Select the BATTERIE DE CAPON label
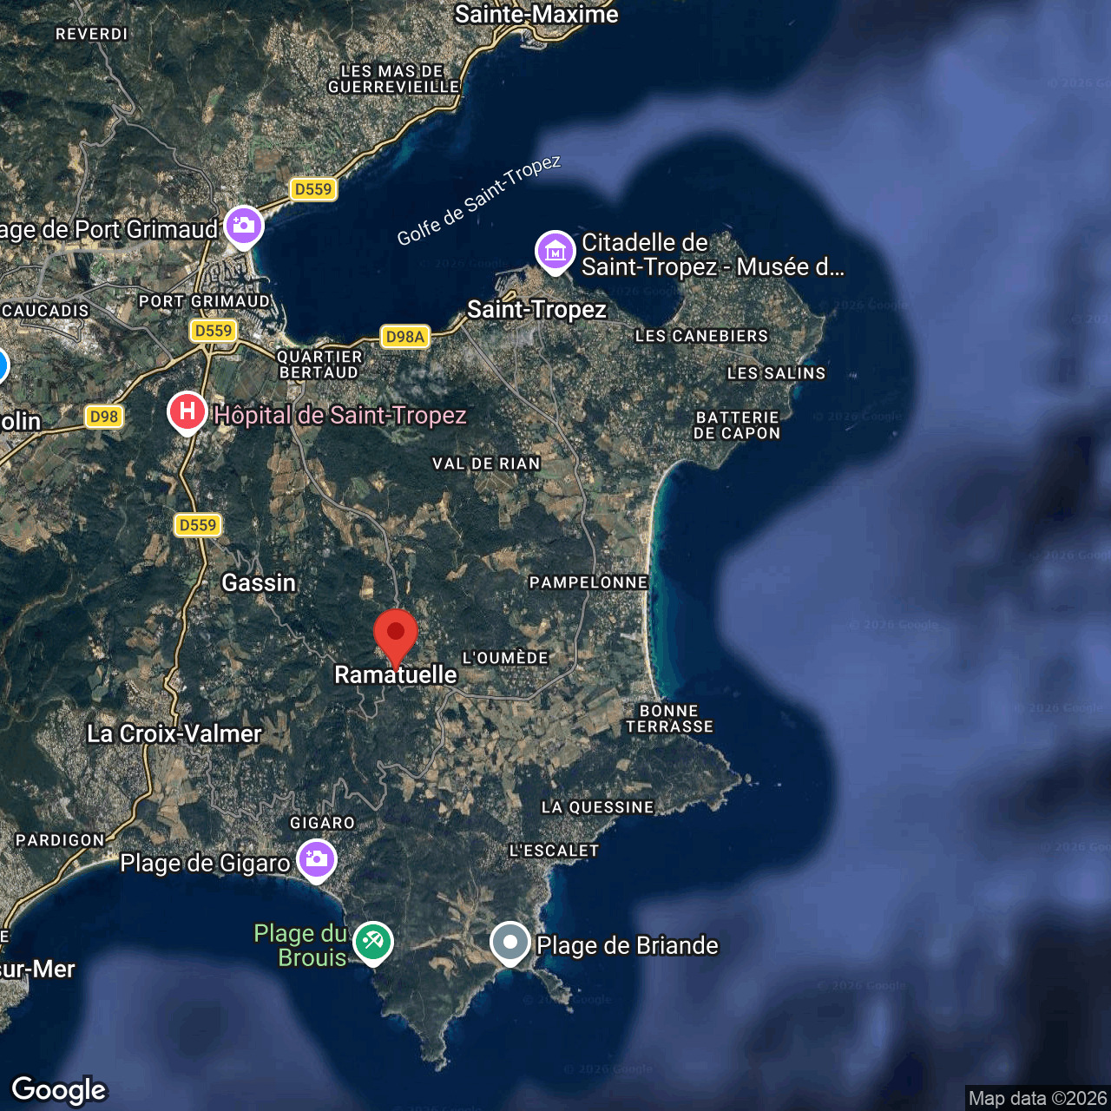This screenshot has height=1111, width=1111. coord(737,425)
